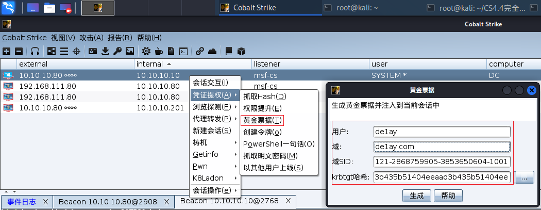Sort by the listener column header

point(311,64)
